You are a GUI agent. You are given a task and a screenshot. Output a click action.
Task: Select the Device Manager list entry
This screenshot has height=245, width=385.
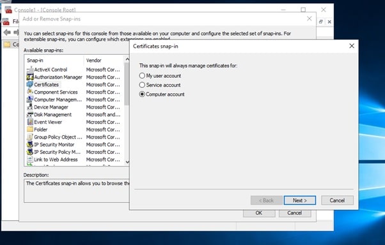[x=51, y=107]
